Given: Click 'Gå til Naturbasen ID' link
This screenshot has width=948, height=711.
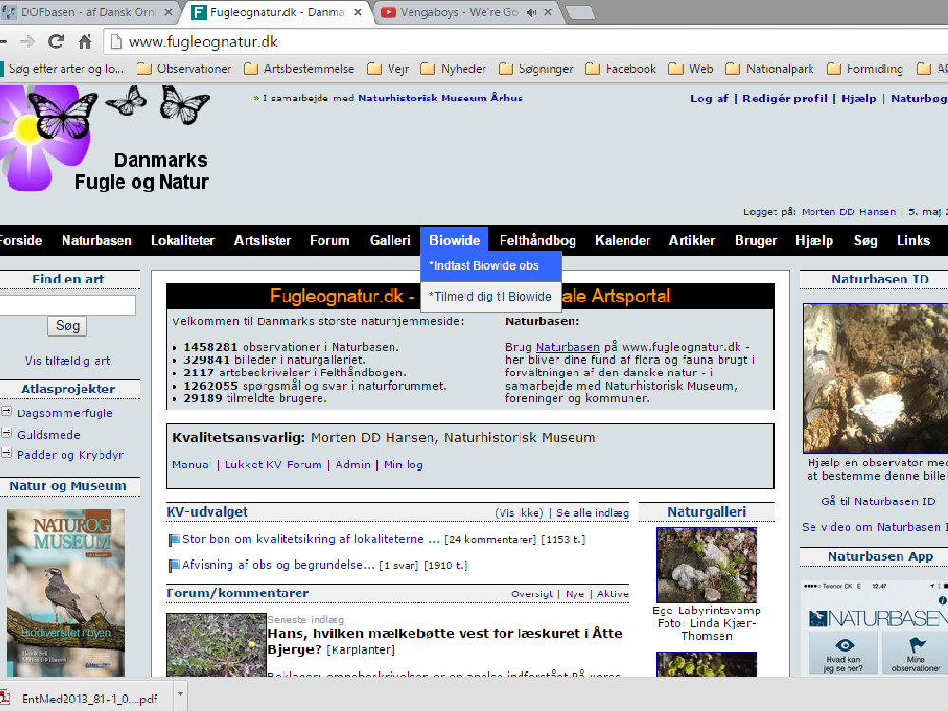Looking at the screenshot, I should pyautogui.click(x=878, y=501).
